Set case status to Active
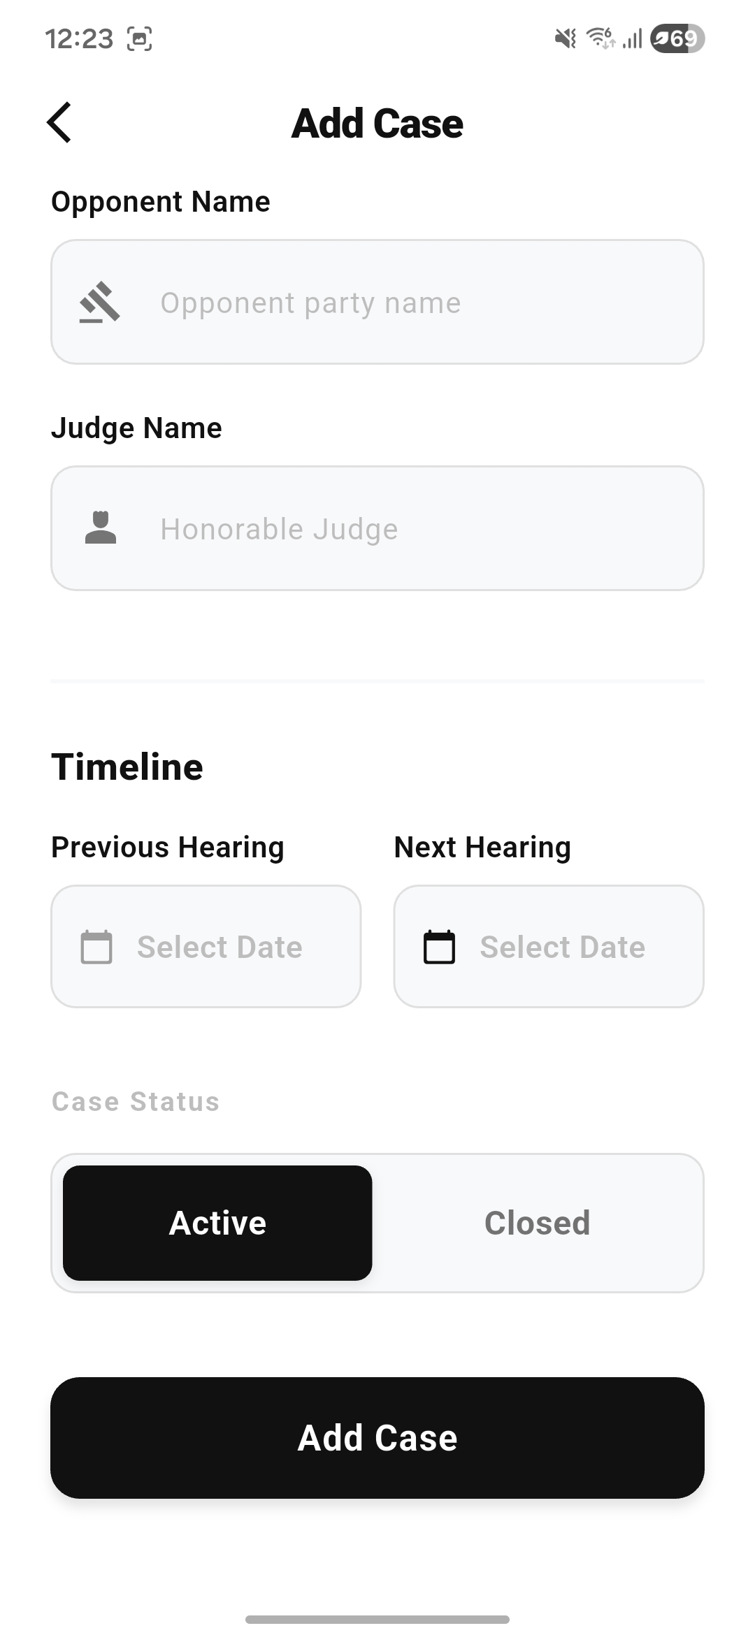 click(217, 1223)
